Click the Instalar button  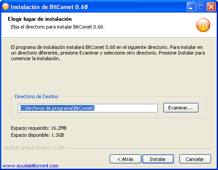(158, 159)
